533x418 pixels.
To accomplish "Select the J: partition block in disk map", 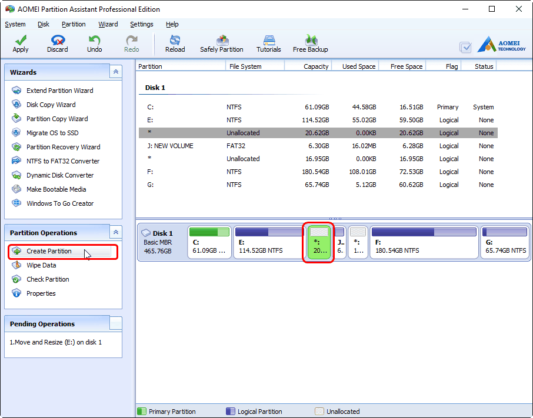I will (340, 242).
